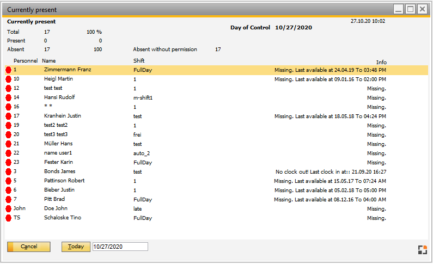Click red absence icon next to Bonds James

9,172
